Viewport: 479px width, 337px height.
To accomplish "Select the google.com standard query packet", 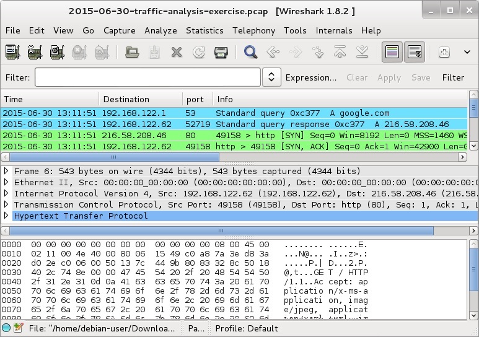I will click(234, 113).
